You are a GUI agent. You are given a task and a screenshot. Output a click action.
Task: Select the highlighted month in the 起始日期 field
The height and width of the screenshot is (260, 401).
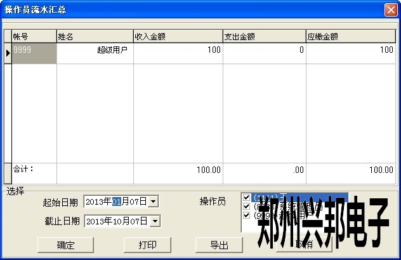click(117, 202)
